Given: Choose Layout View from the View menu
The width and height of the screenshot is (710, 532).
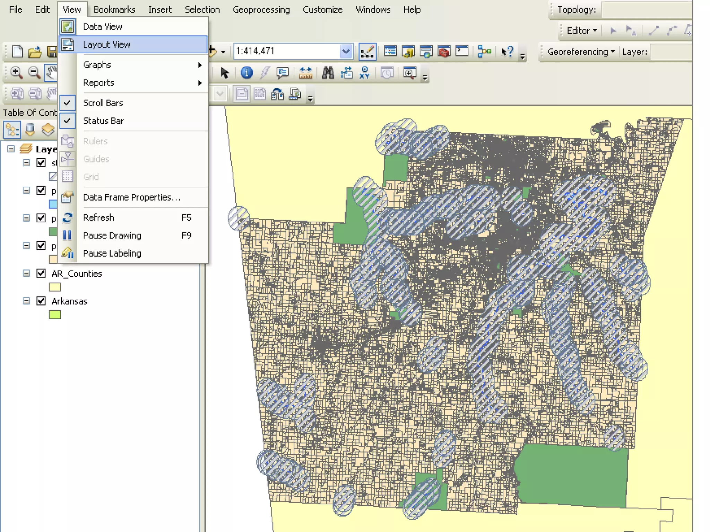Looking at the screenshot, I should (x=107, y=45).
